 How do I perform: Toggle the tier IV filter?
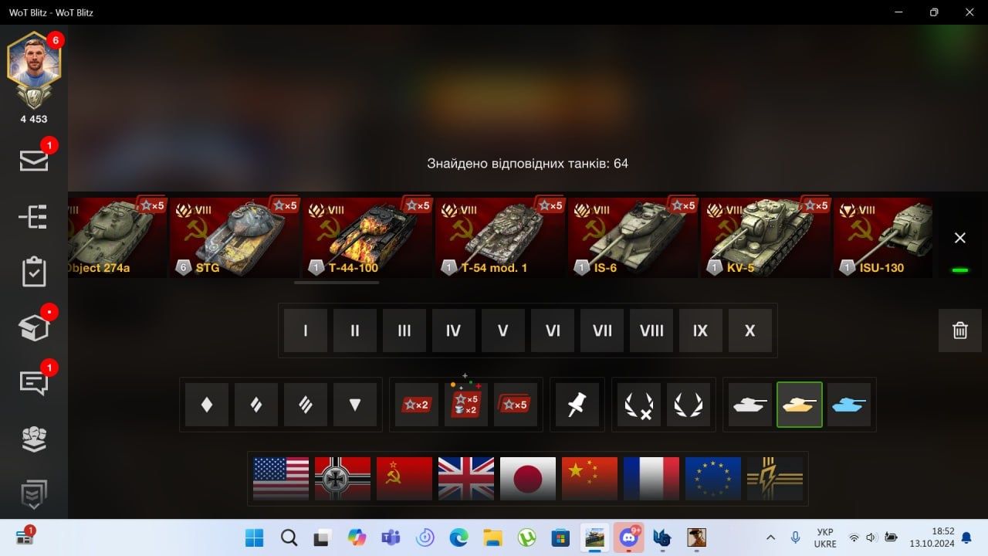454,331
